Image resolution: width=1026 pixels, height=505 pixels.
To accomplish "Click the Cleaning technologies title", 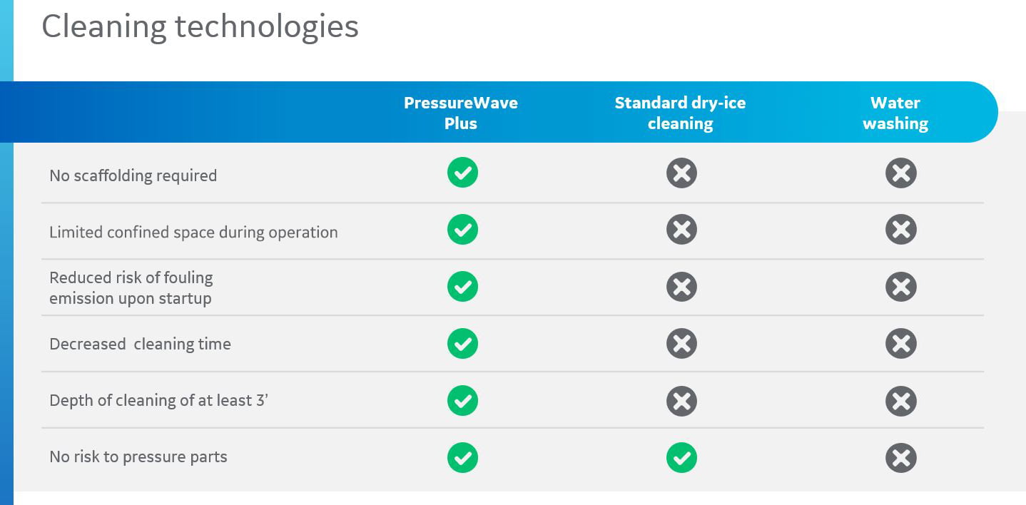I will (200, 27).
